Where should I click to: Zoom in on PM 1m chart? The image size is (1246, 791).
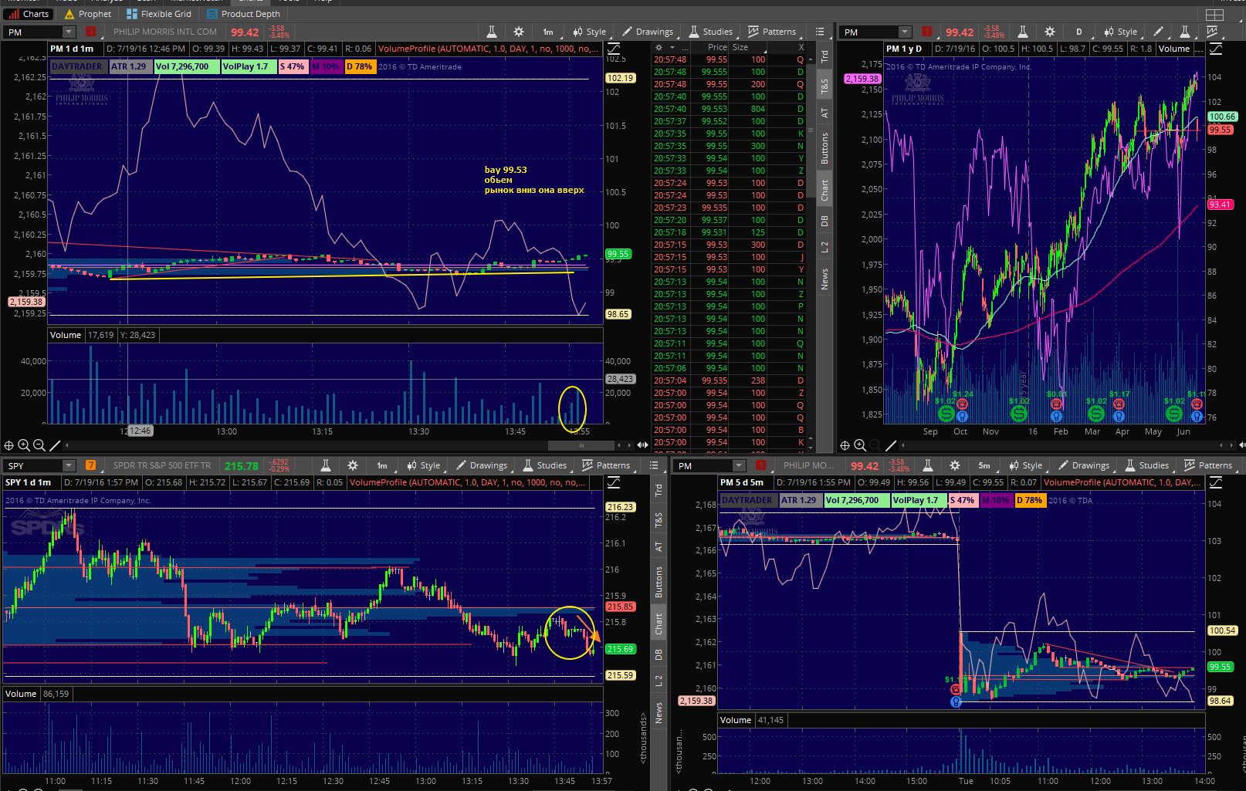point(24,445)
